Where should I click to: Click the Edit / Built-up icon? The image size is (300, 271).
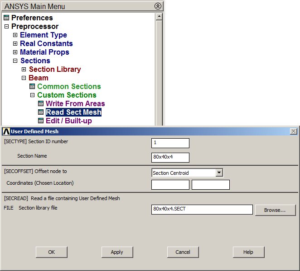41,121
